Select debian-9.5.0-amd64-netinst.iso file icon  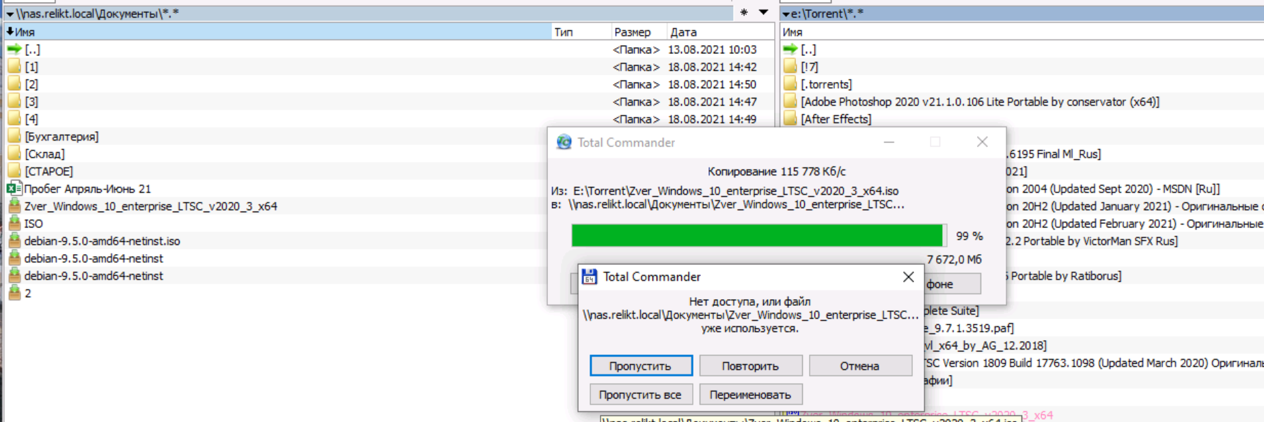click(x=14, y=240)
